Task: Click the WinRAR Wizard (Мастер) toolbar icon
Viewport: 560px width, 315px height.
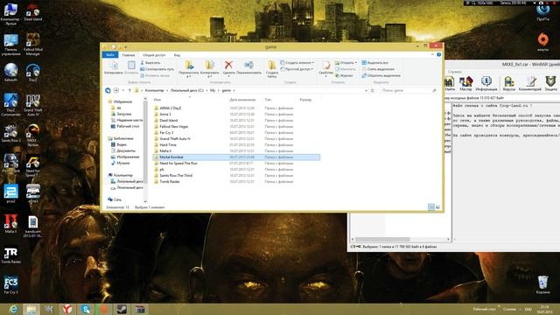Action: [465, 84]
